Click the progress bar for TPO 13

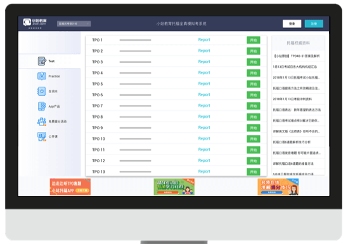tap(136, 172)
